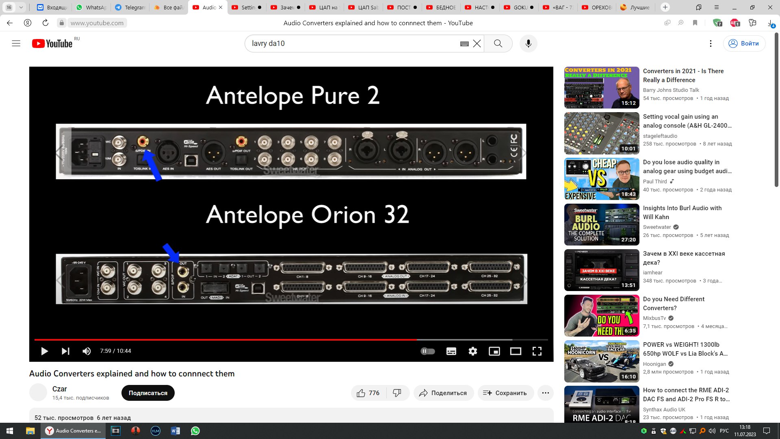Open WhatsApp from the taskbar
The height and width of the screenshot is (439, 780).
coord(195,431)
